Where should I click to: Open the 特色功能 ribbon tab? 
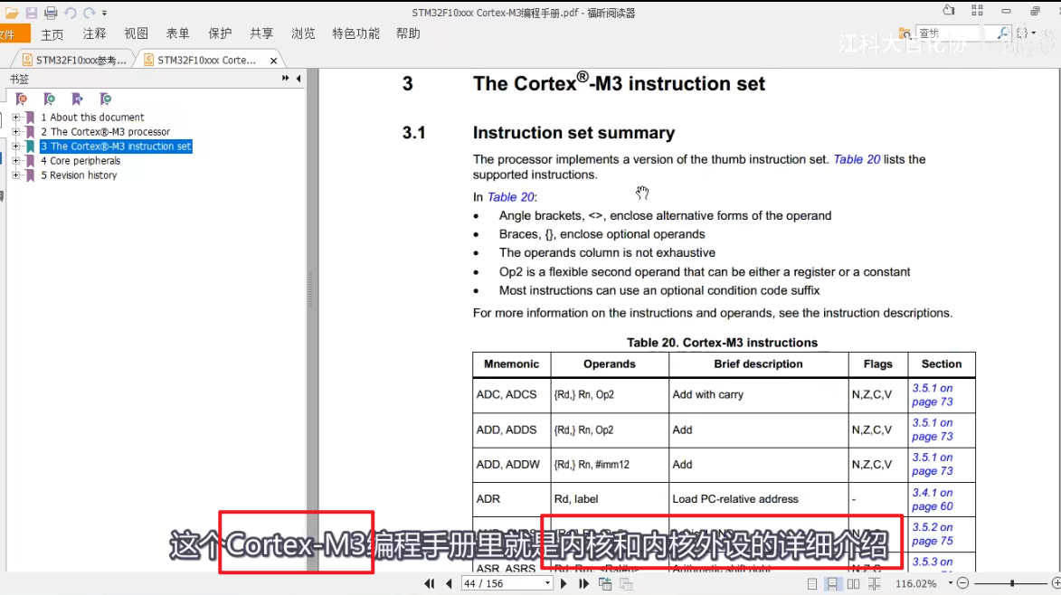(355, 33)
